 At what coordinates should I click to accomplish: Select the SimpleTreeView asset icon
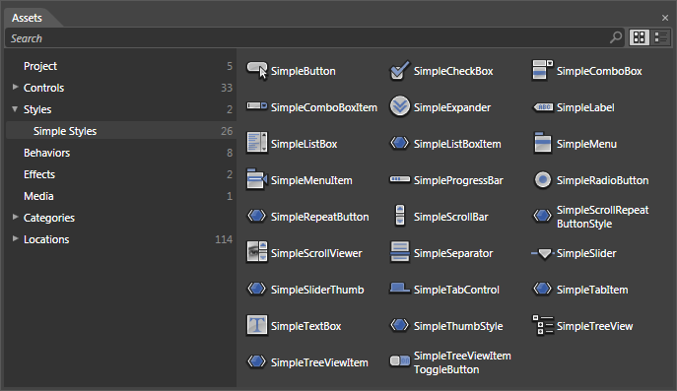coord(542,325)
